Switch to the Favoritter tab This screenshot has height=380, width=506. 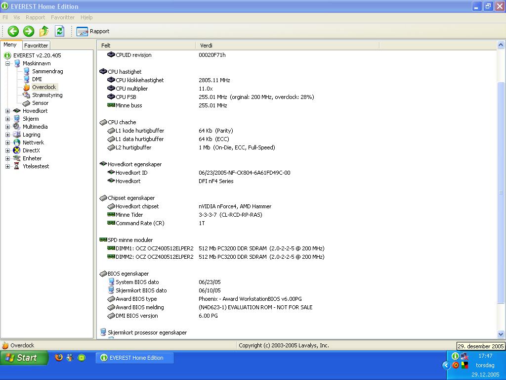[x=36, y=46]
